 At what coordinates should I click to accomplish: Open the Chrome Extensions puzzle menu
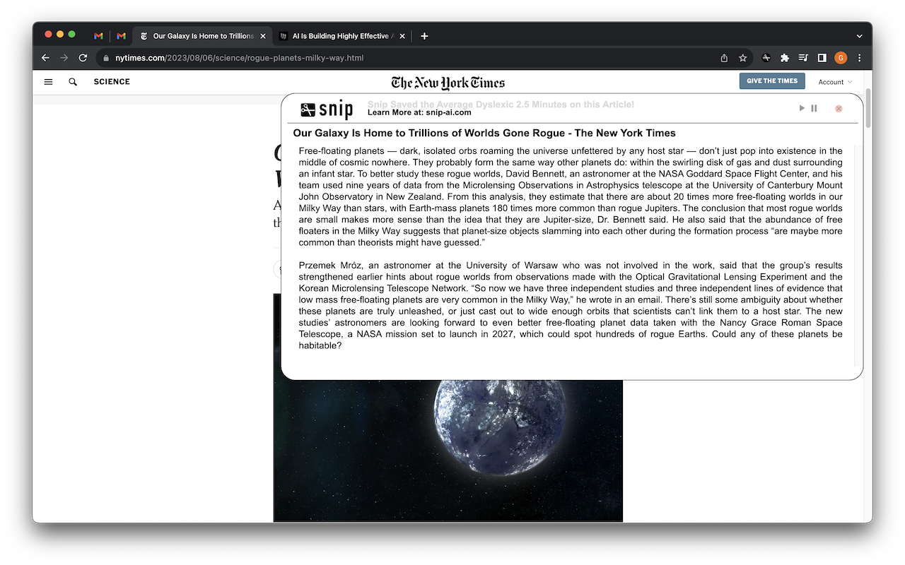click(784, 58)
